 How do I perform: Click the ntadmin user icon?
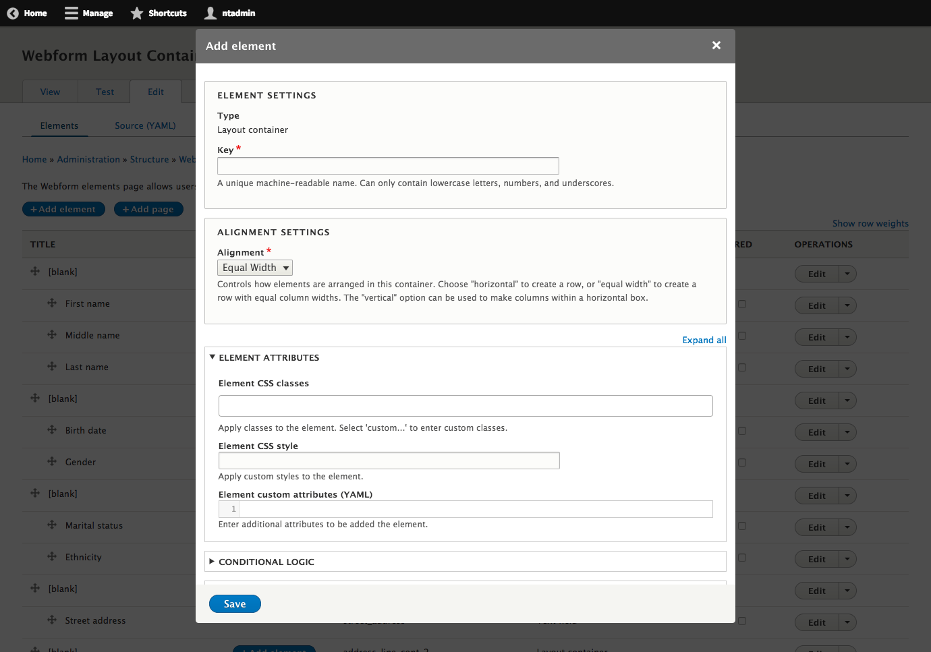pyautogui.click(x=210, y=13)
